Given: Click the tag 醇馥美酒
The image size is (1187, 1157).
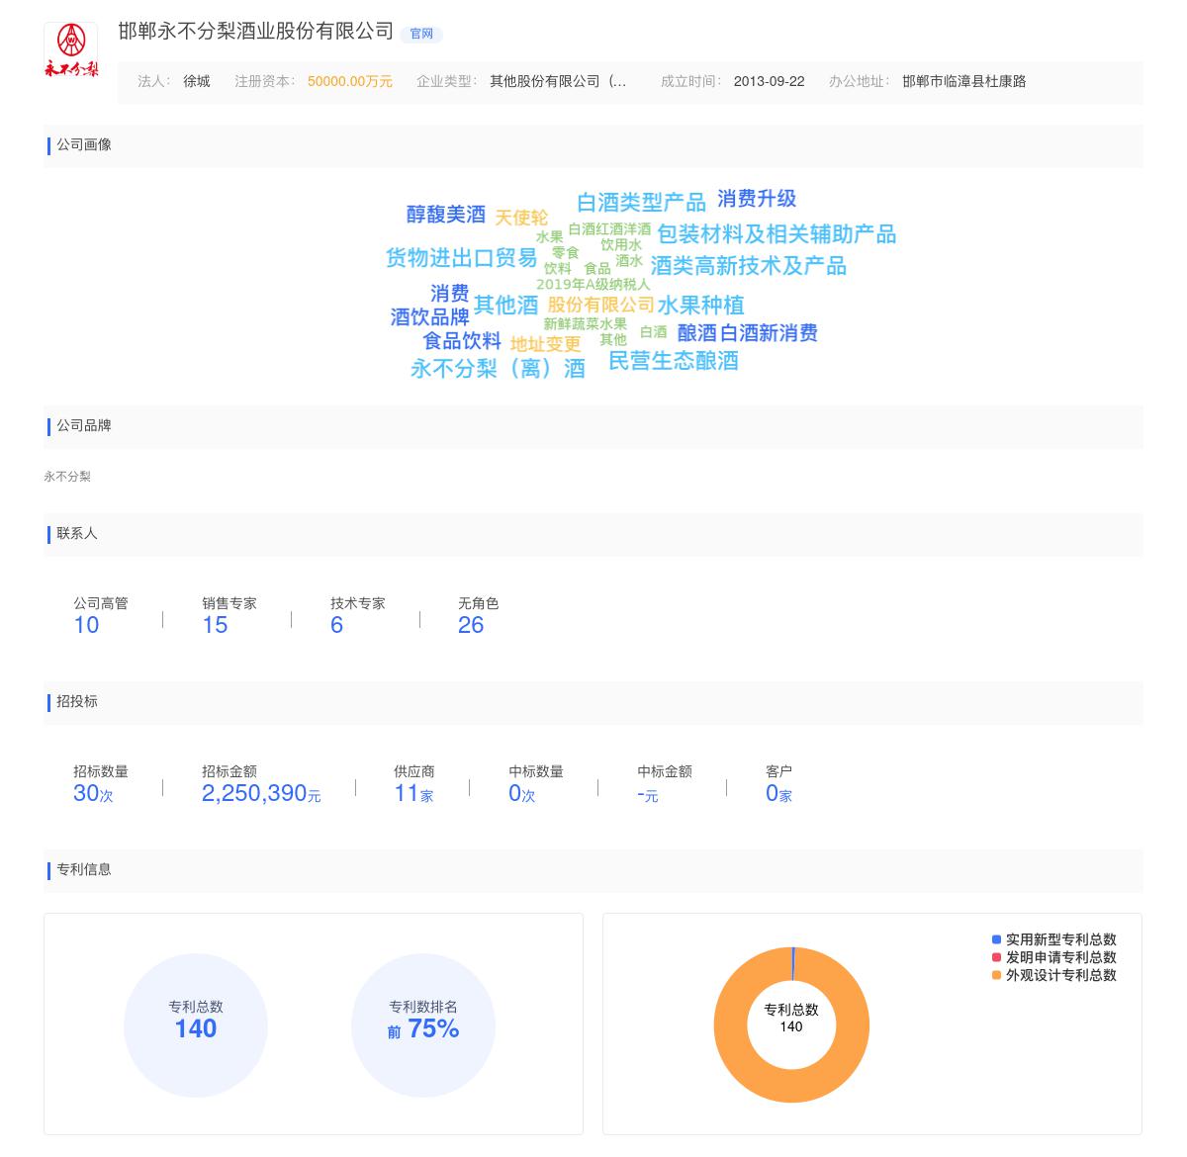Looking at the screenshot, I should pos(446,215).
